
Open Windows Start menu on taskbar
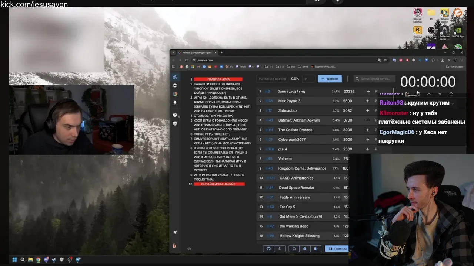click(15, 259)
